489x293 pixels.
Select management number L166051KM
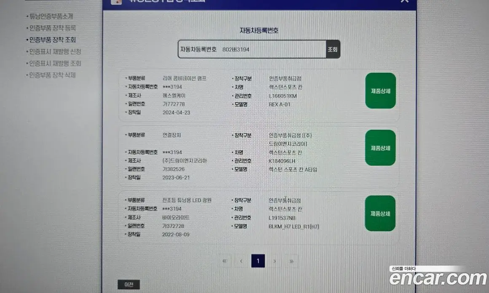tap(283, 96)
